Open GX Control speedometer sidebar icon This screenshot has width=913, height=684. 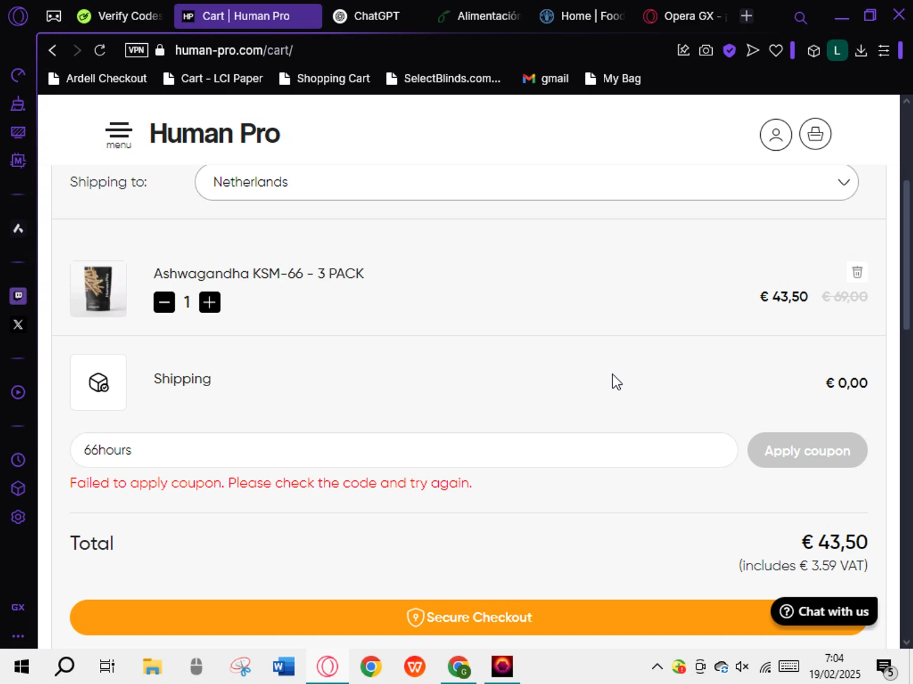18,75
